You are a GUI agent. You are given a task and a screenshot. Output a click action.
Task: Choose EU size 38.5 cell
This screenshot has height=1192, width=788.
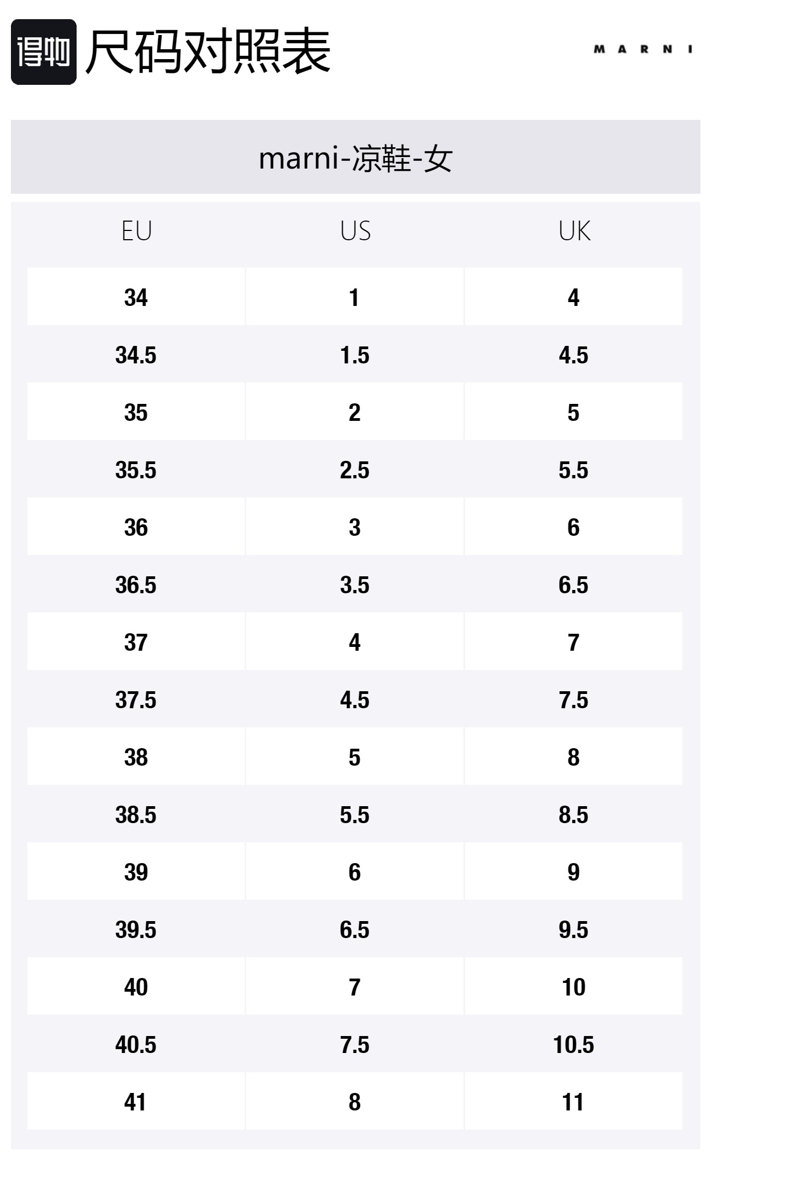(x=136, y=815)
